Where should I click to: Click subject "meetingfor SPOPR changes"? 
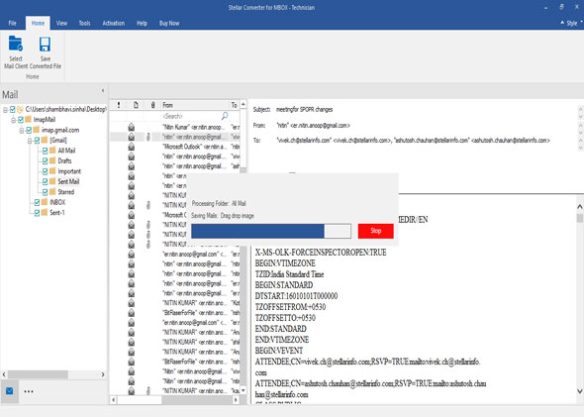point(304,110)
